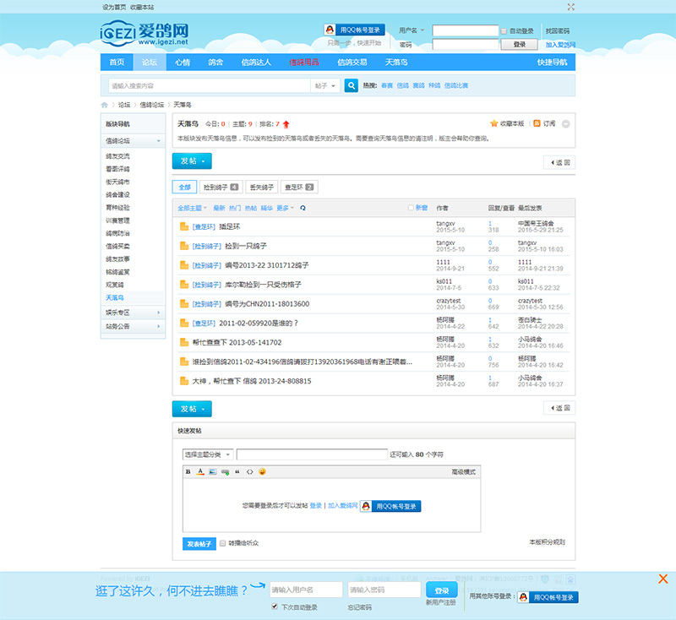676x620 pixels.
Task: Click the folder icon of thread 捡到一只鸽子
Action: [x=184, y=246]
